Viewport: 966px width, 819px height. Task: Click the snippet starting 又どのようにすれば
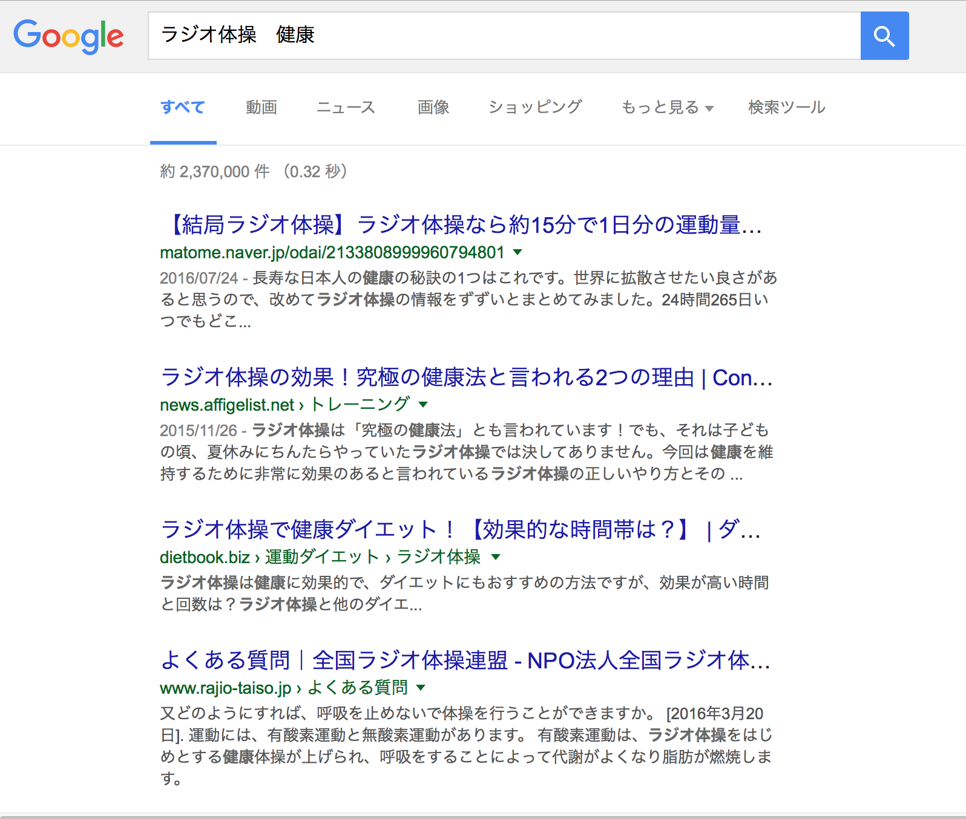[x=466, y=746]
